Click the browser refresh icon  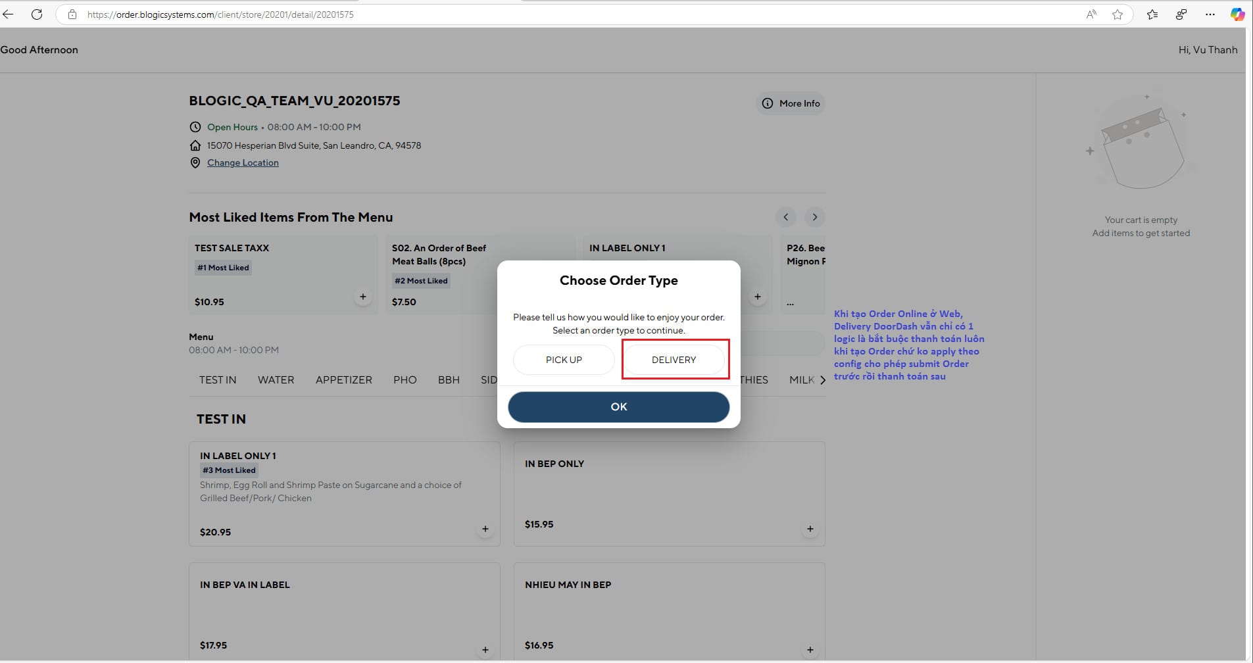click(x=37, y=14)
